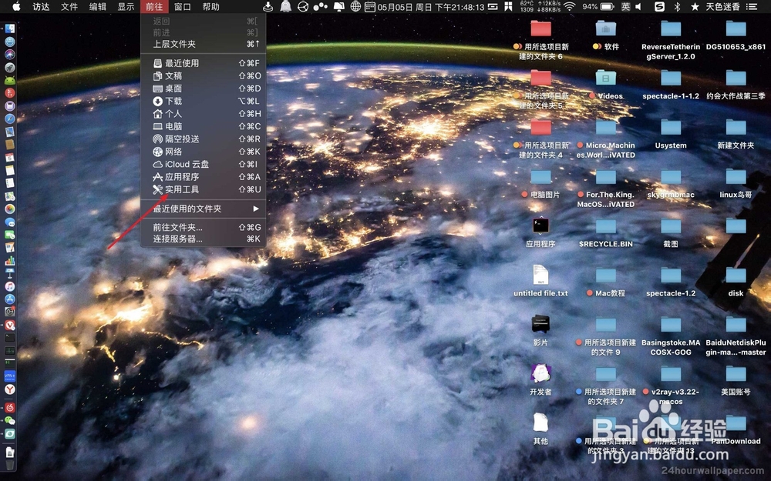
Task: Close the highlighted 前往 menu bar item
Action: (154, 6)
